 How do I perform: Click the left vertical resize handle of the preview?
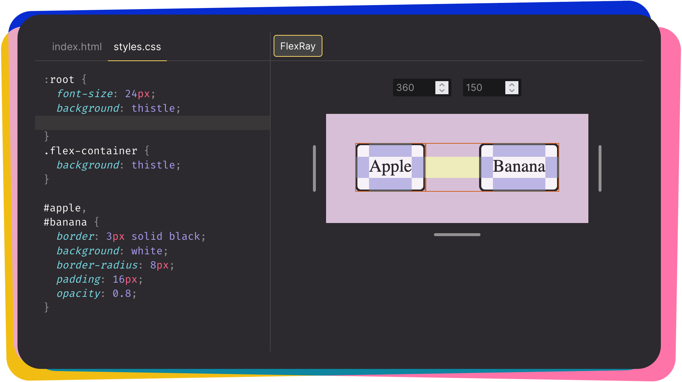click(314, 167)
